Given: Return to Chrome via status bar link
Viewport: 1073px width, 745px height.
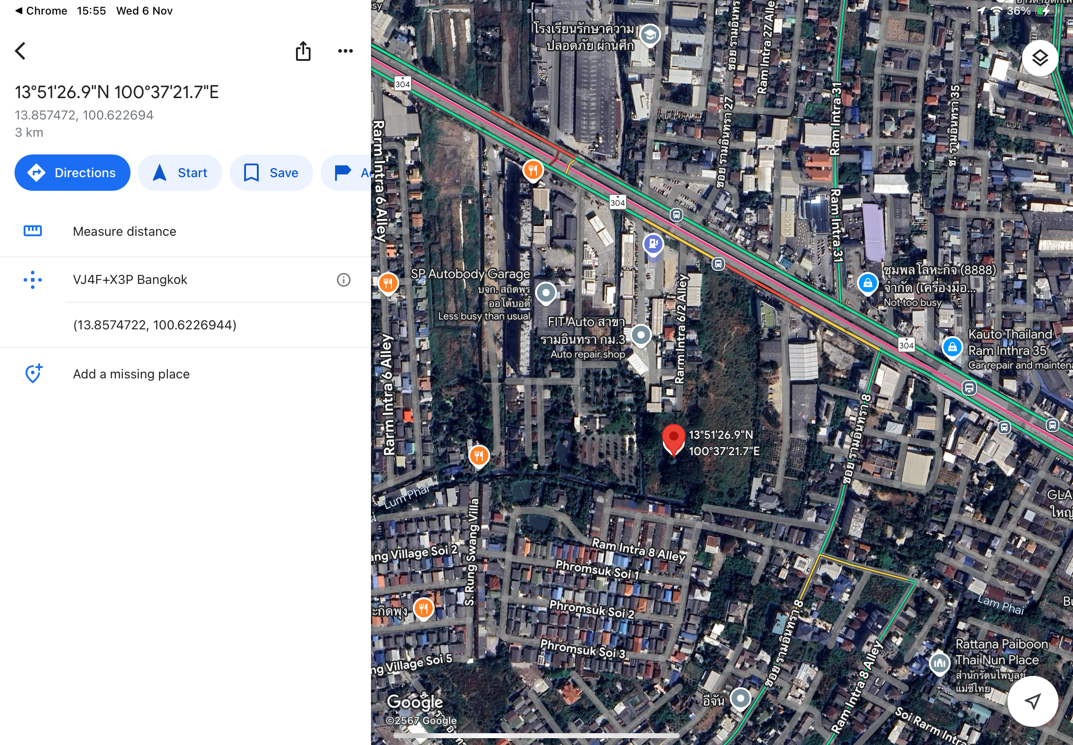Looking at the screenshot, I should [x=41, y=11].
